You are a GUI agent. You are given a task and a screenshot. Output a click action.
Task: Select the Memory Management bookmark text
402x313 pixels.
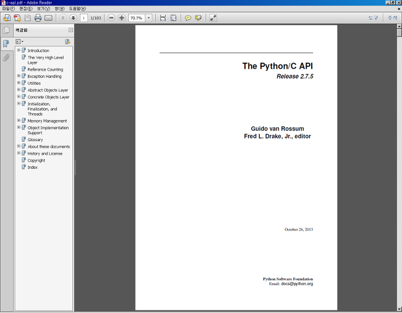(x=47, y=121)
